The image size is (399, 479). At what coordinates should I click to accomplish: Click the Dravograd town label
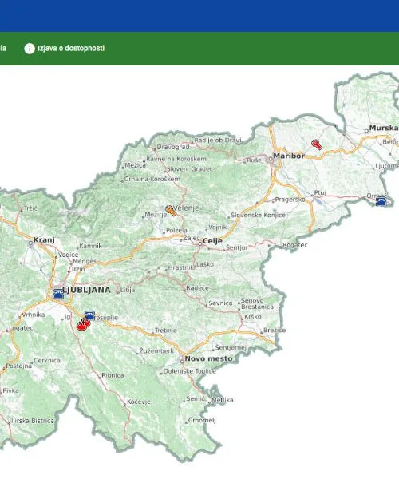(x=173, y=147)
